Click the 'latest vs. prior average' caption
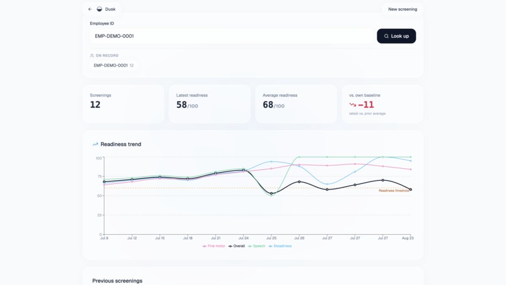Screen dimensions: 506x285 [367, 114]
